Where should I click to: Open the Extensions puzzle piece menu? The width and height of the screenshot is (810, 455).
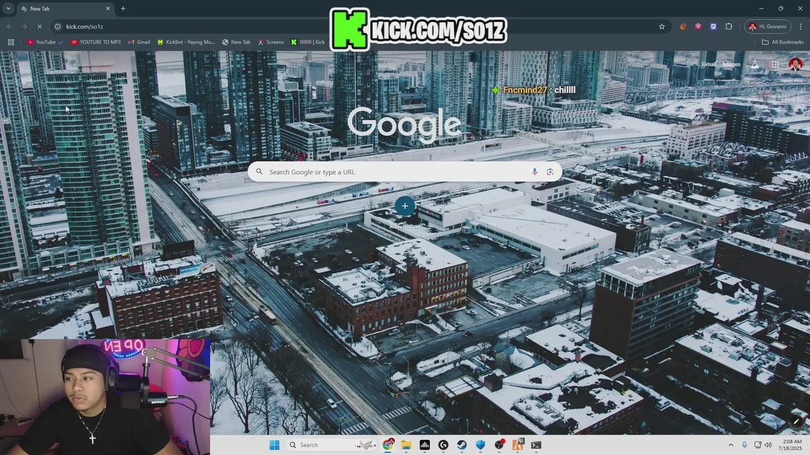click(x=728, y=27)
